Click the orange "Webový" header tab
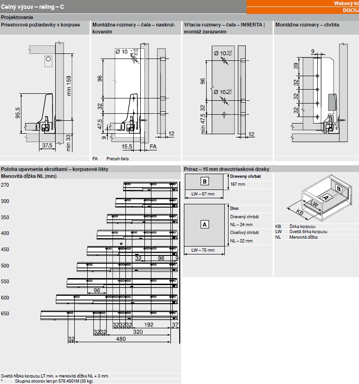This screenshot has height=384, width=359. click(x=346, y=3)
